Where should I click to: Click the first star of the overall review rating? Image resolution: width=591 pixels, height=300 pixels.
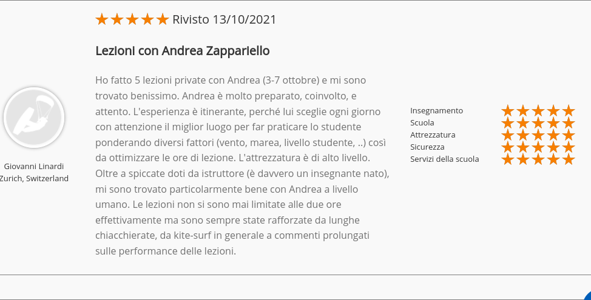tap(102, 19)
